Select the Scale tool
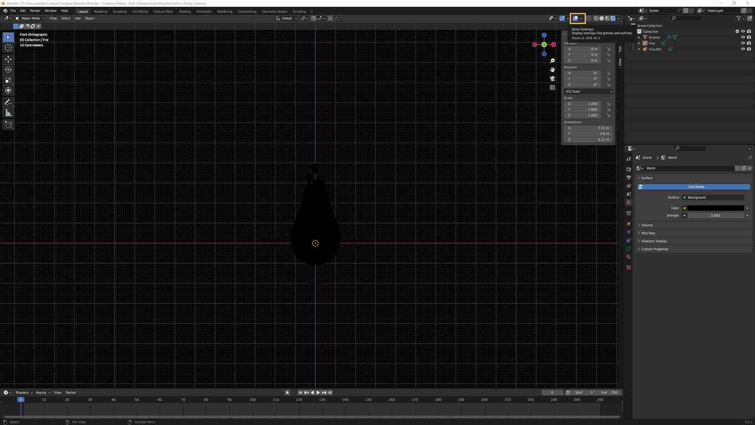The image size is (755, 425). click(x=8, y=80)
